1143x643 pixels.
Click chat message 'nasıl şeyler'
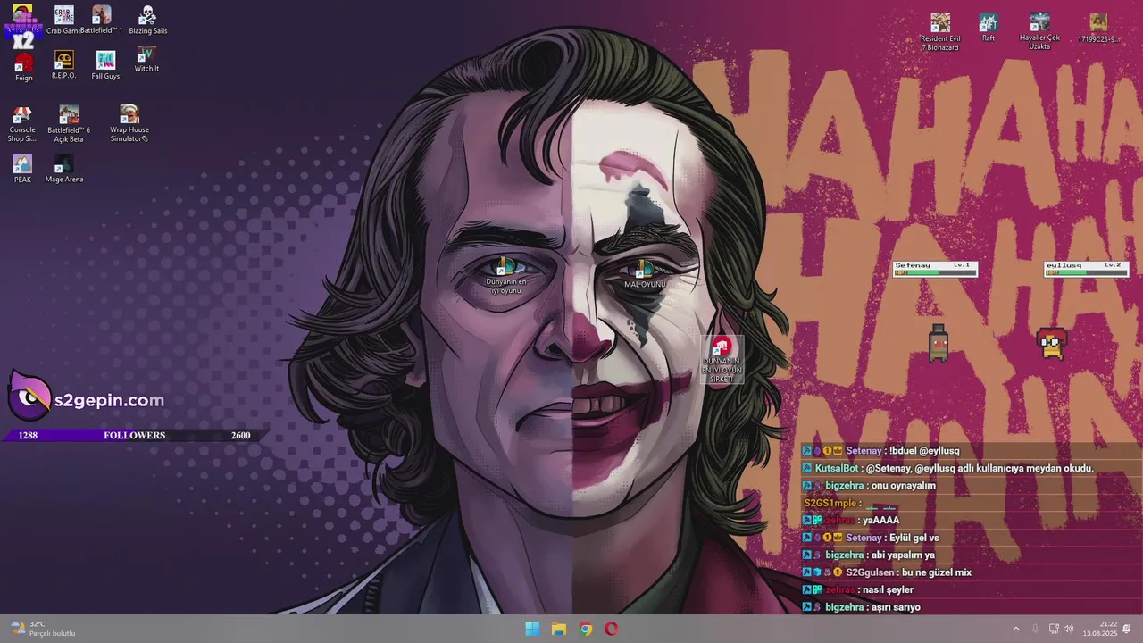click(x=888, y=590)
